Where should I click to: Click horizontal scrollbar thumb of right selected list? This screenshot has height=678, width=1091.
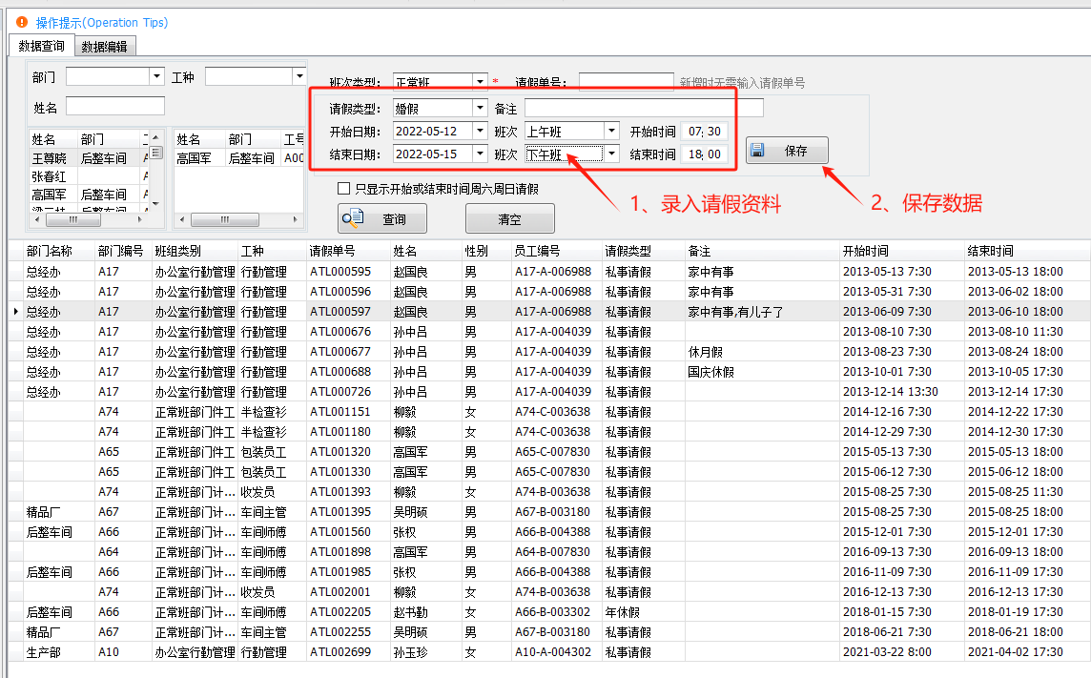click(225, 219)
